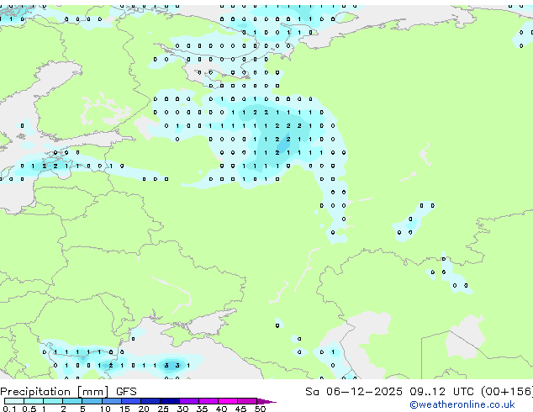Select the 10–15 mm legend color swatch
The image size is (533, 412).
pyautogui.click(x=112, y=401)
